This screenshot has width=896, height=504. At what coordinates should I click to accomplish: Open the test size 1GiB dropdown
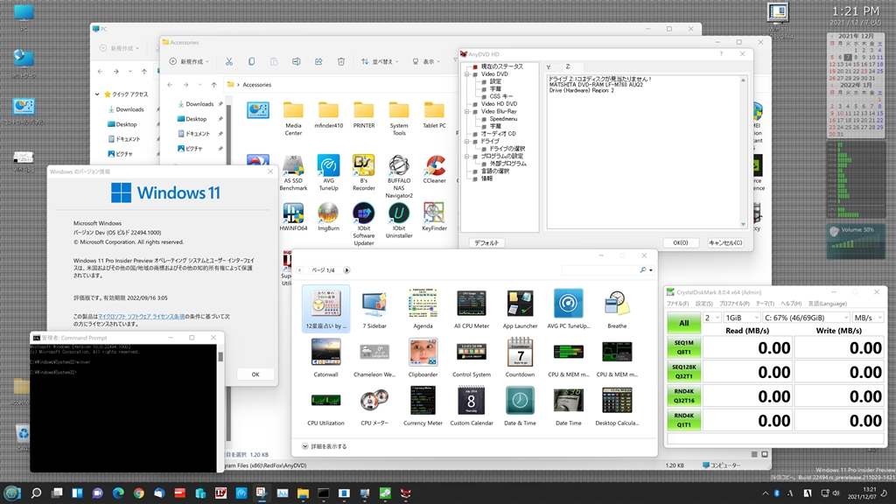743,317
